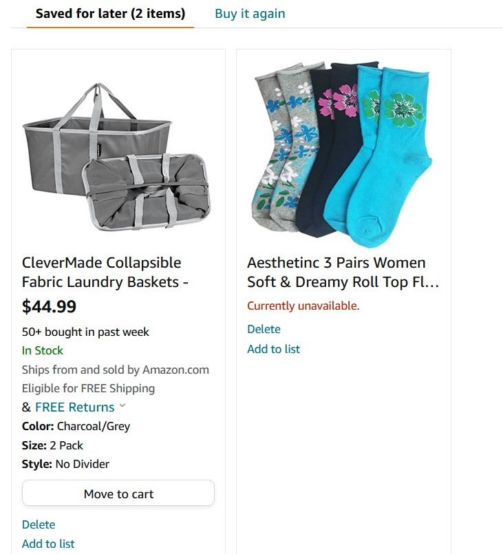Open the Saved for later tab

(x=110, y=14)
